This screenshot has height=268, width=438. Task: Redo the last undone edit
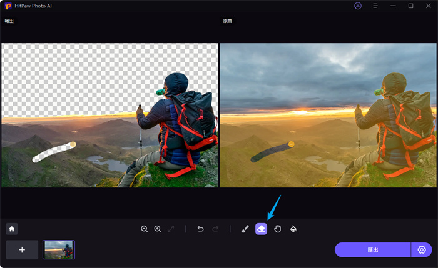(215, 229)
